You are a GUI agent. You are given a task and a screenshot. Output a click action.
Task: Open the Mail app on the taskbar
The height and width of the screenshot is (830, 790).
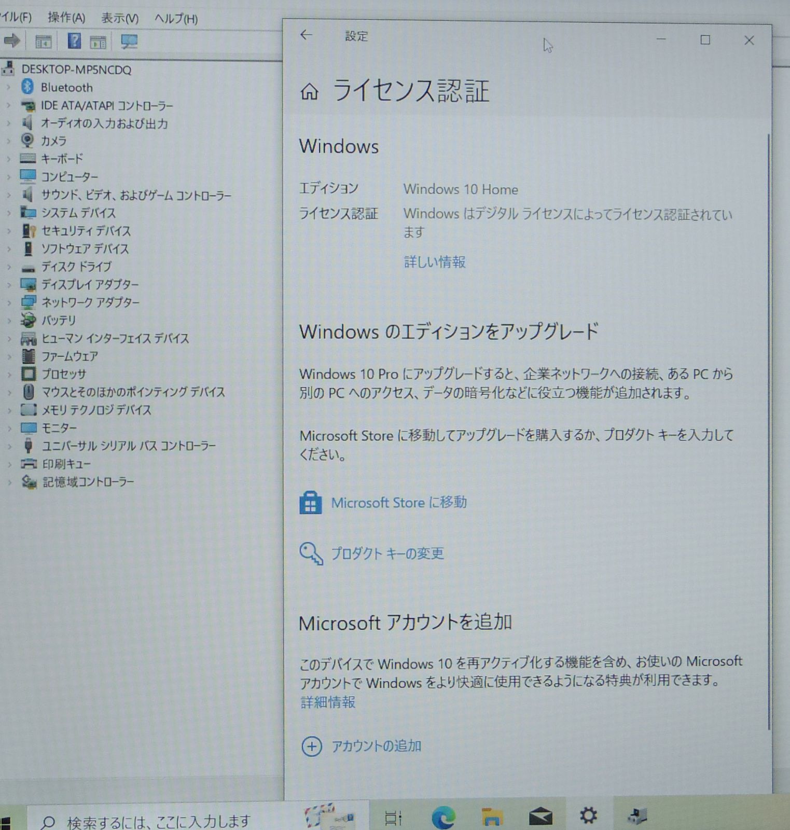tap(540, 817)
